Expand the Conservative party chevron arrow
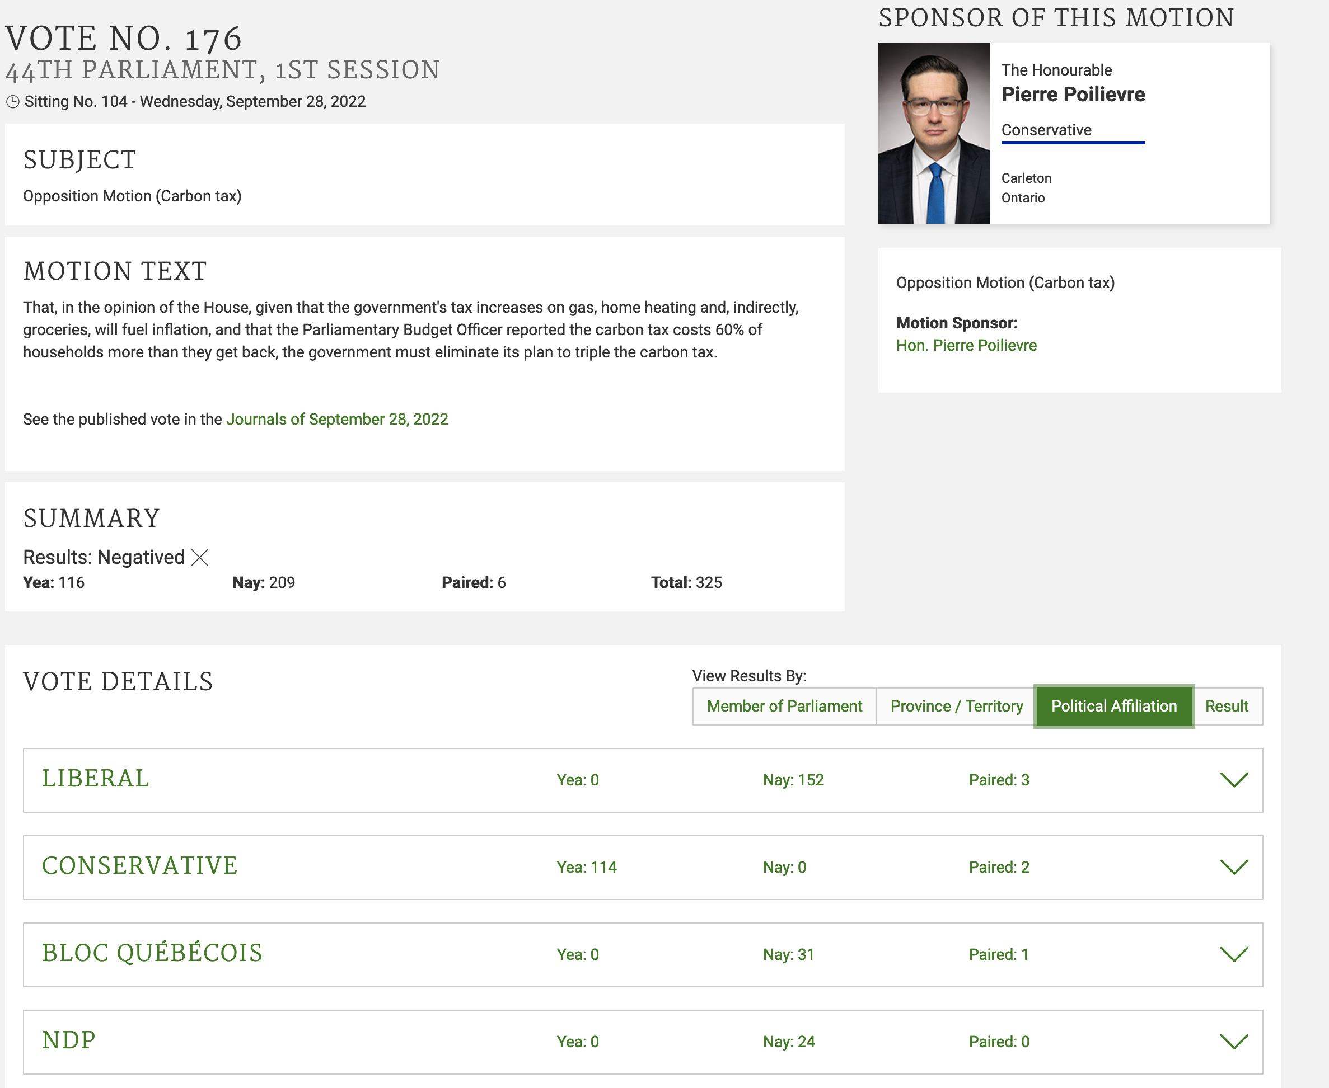 point(1234,867)
